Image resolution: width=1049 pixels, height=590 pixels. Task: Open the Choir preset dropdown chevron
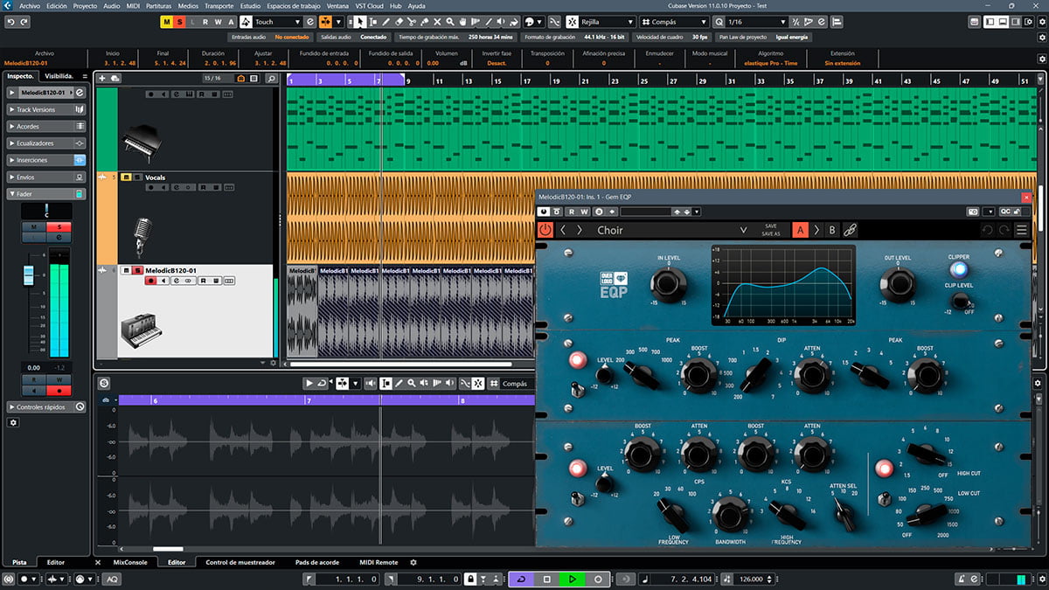[743, 230]
